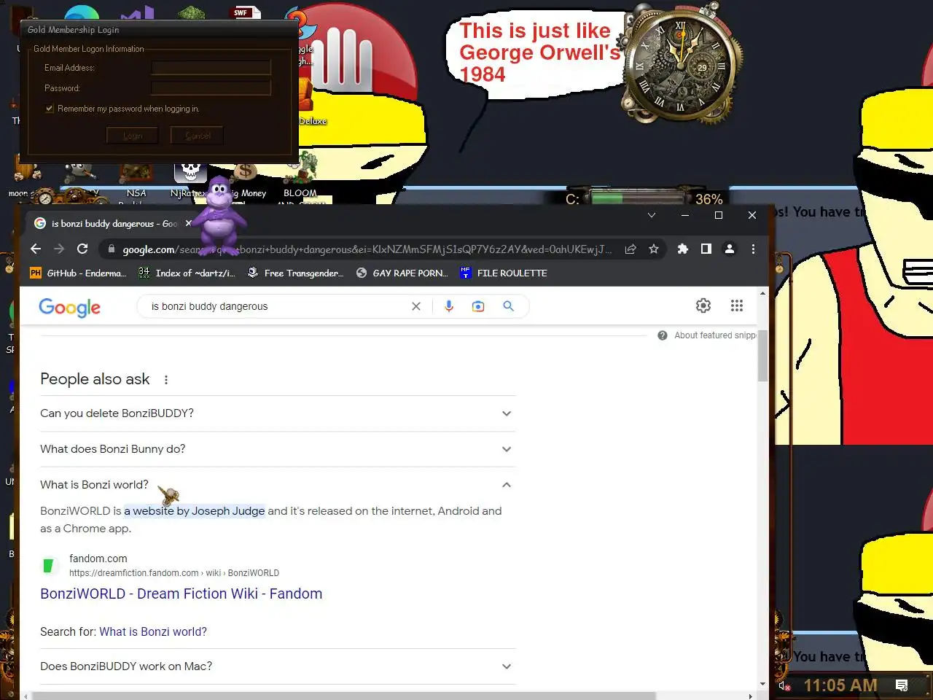The width and height of the screenshot is (933, 700).
Task: Open the About featured snippets help icon
Action: click(662, 335)
